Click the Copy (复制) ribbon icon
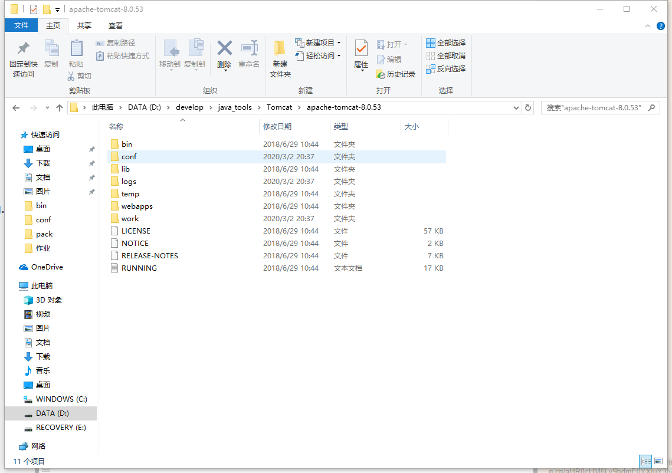672x473 pixels. tap(51, 48)
